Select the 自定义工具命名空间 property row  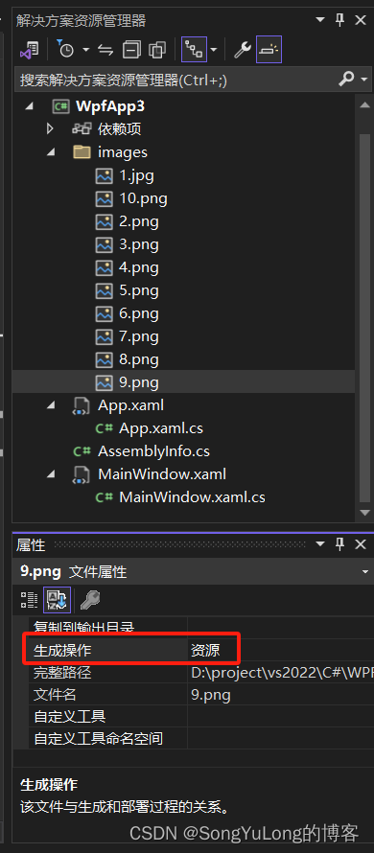200,738
